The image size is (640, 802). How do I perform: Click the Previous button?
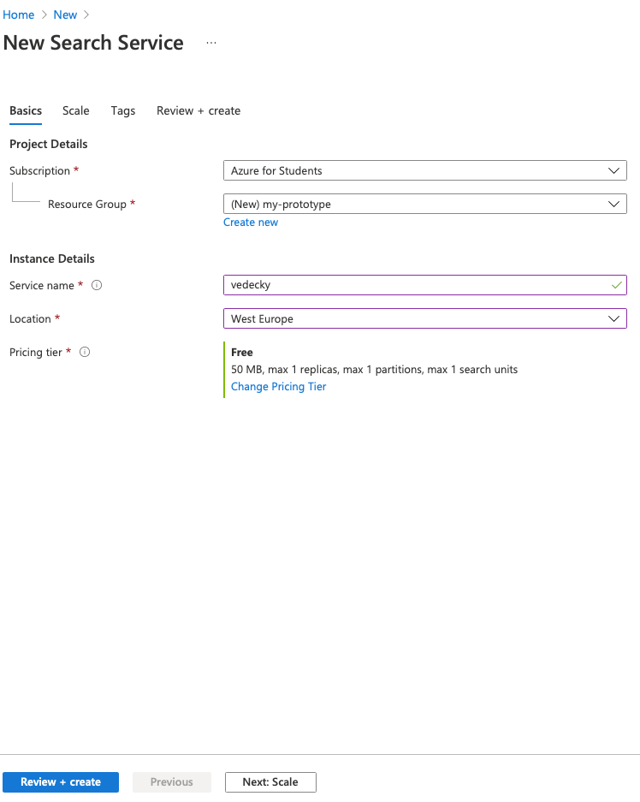172,782
